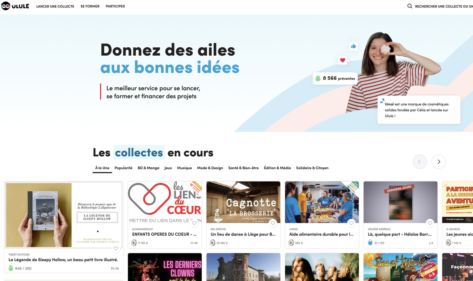Favorite the ENFANTS OPERES DU COEUR card

[x=194, y=223]
